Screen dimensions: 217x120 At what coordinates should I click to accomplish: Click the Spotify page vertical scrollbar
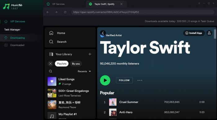(215, 34)
